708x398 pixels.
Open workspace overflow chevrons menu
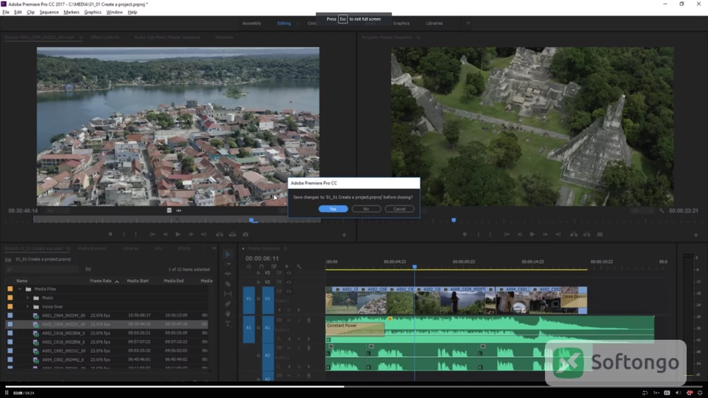[x=468, y=23]
